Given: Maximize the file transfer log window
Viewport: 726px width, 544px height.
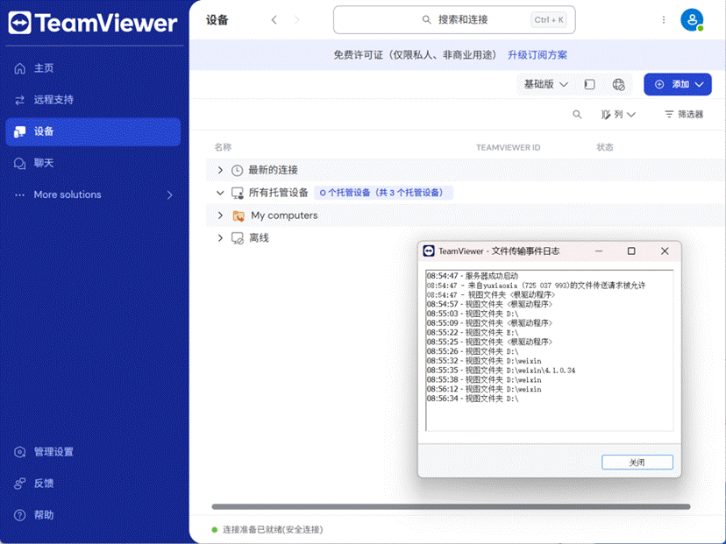Looking at the screenshot, I should pyautogui.click(x=631, y=251).
